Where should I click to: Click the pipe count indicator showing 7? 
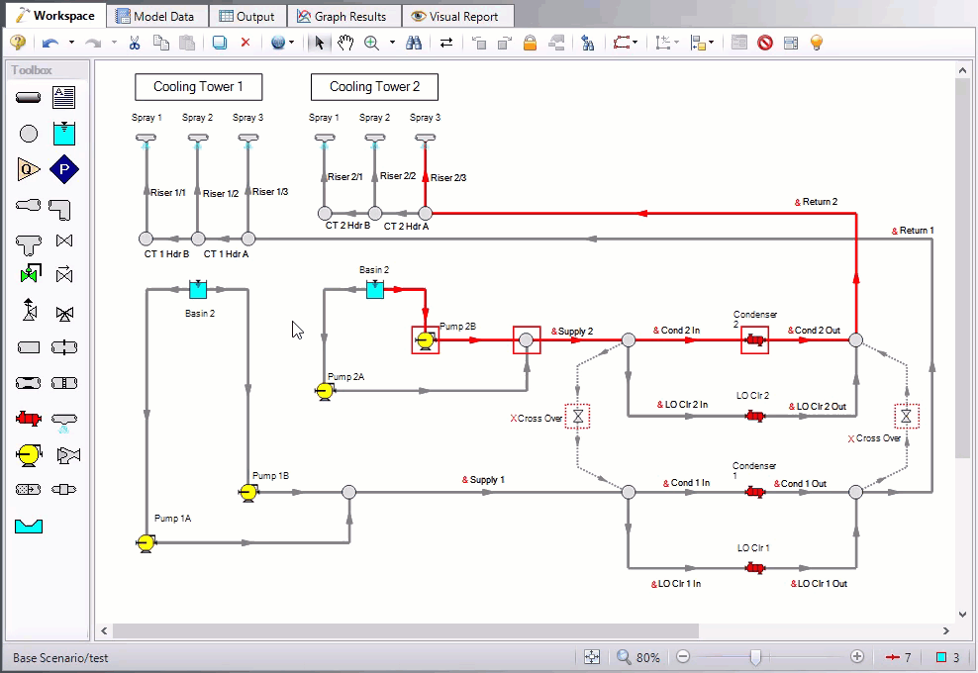point(898,657)
